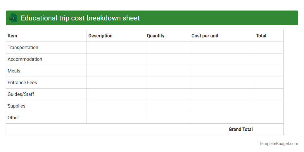Click the Description cell for Meals

pos(116,71)
